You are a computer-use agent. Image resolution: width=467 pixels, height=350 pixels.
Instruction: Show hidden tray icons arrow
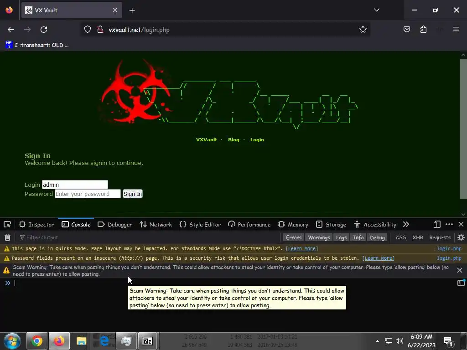click(x=377, y=341)
